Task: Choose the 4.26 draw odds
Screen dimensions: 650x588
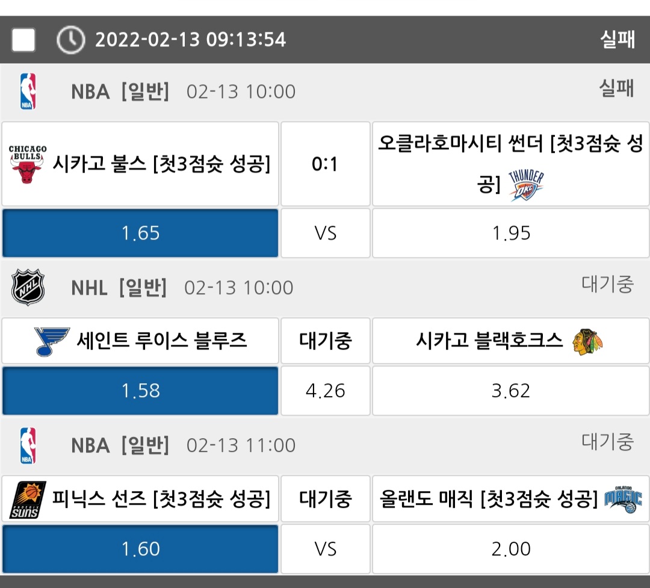Action: pos(325,391)
